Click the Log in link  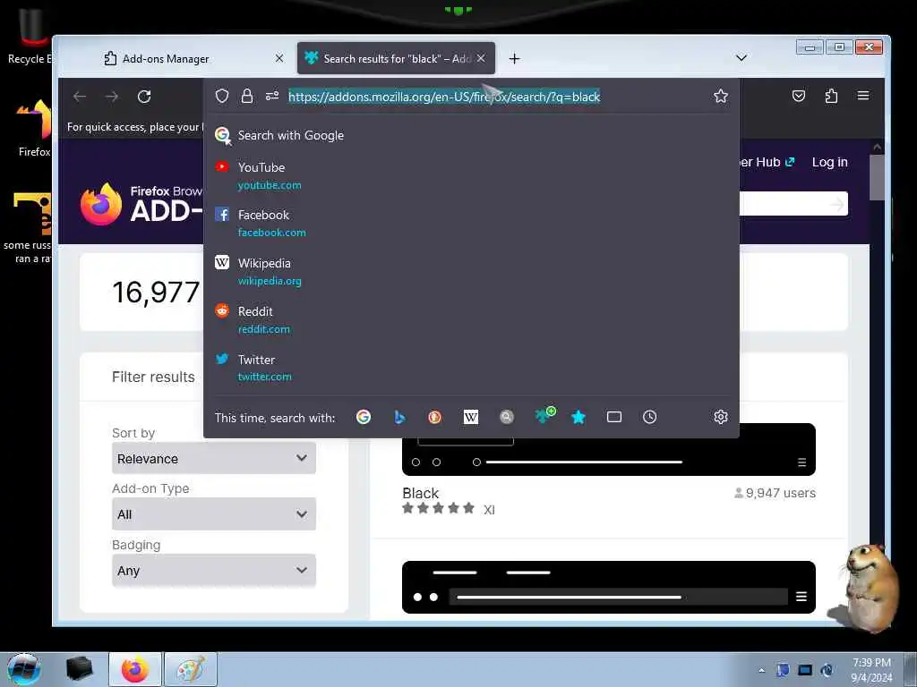click(x=829, y=162)
